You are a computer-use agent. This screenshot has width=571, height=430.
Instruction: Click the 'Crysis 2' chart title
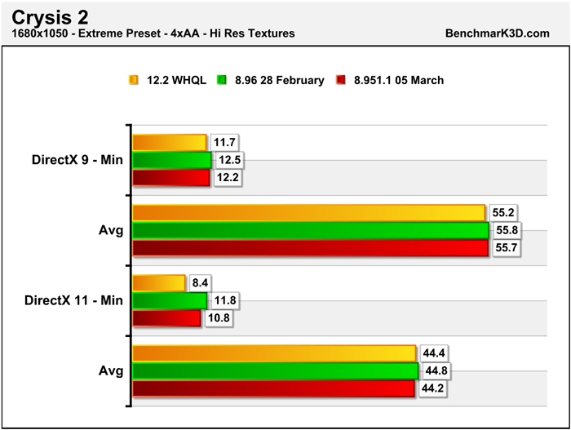click(50, 17)
